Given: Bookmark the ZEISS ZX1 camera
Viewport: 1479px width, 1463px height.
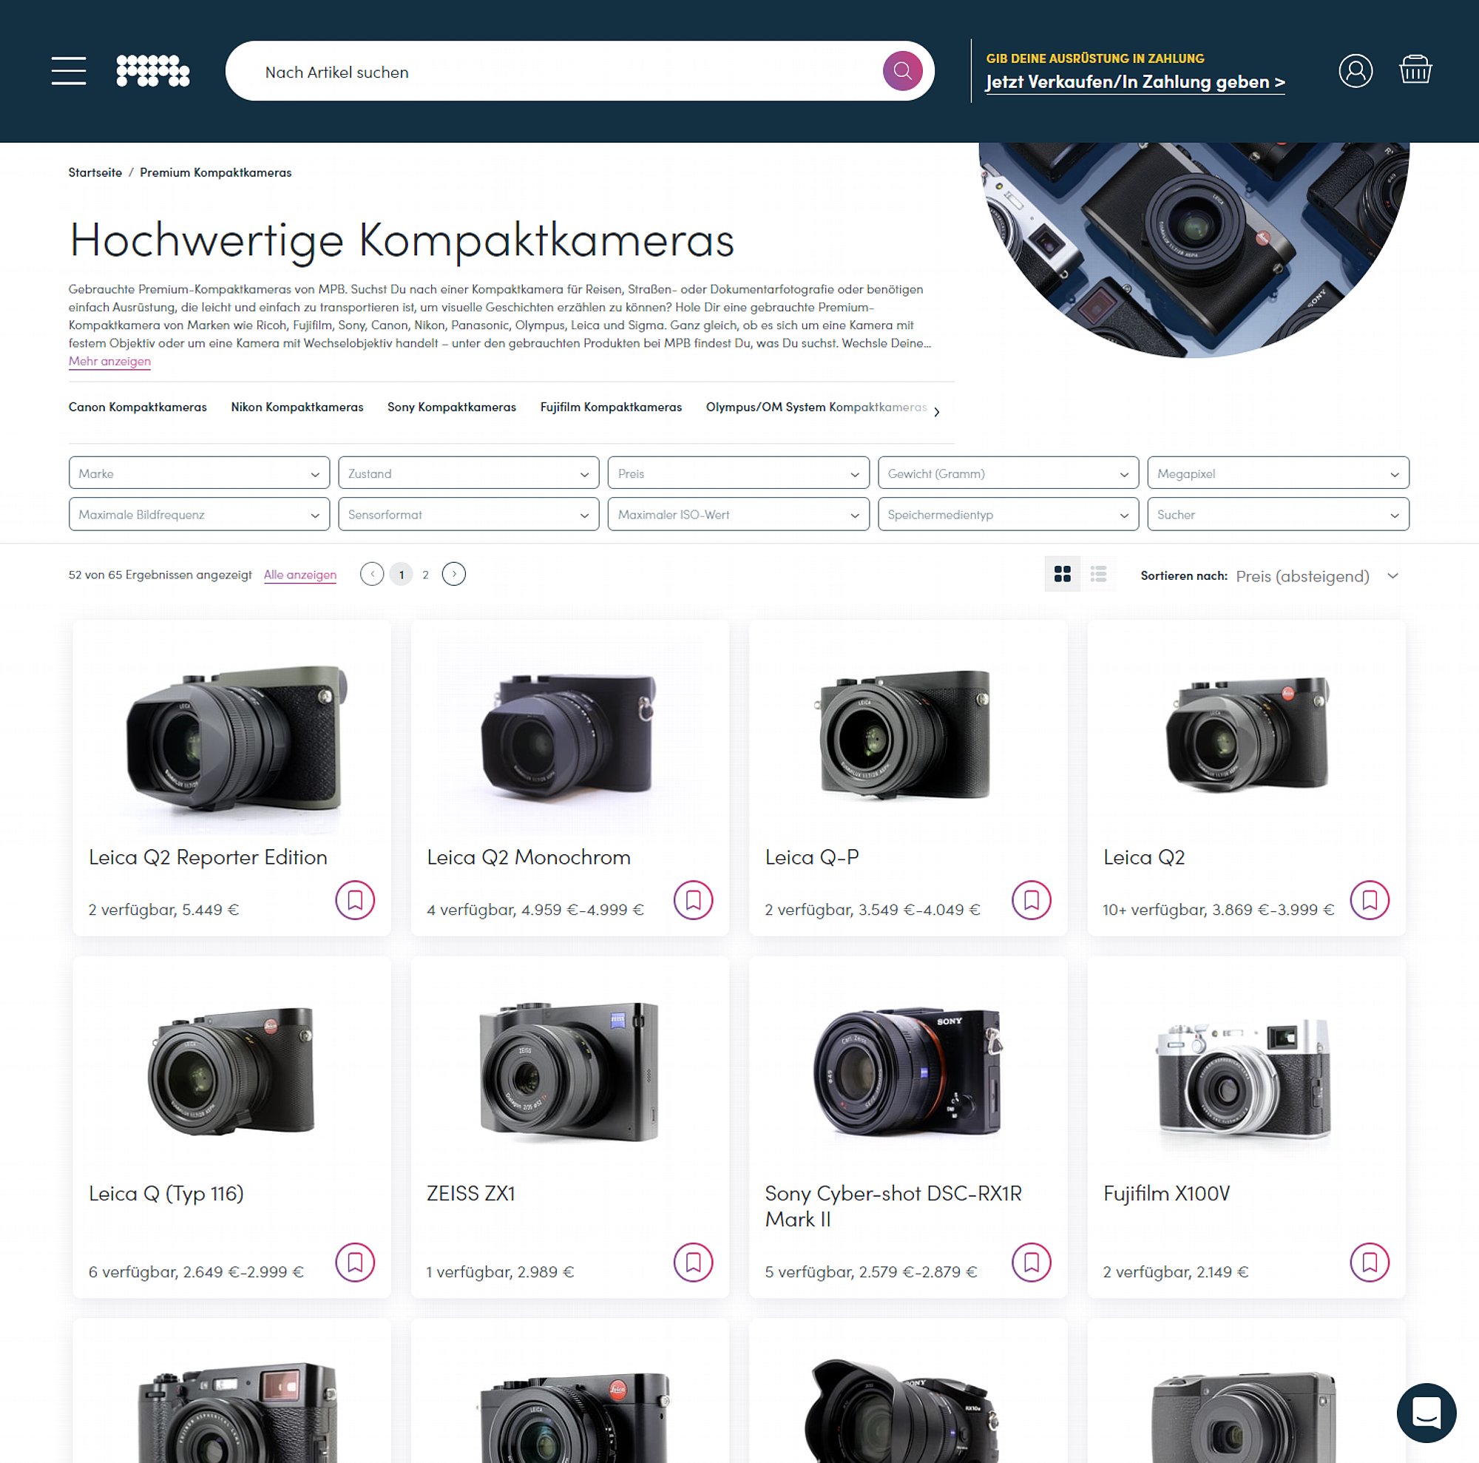Looking at the screenshot, I should [x=693, y=1261].
